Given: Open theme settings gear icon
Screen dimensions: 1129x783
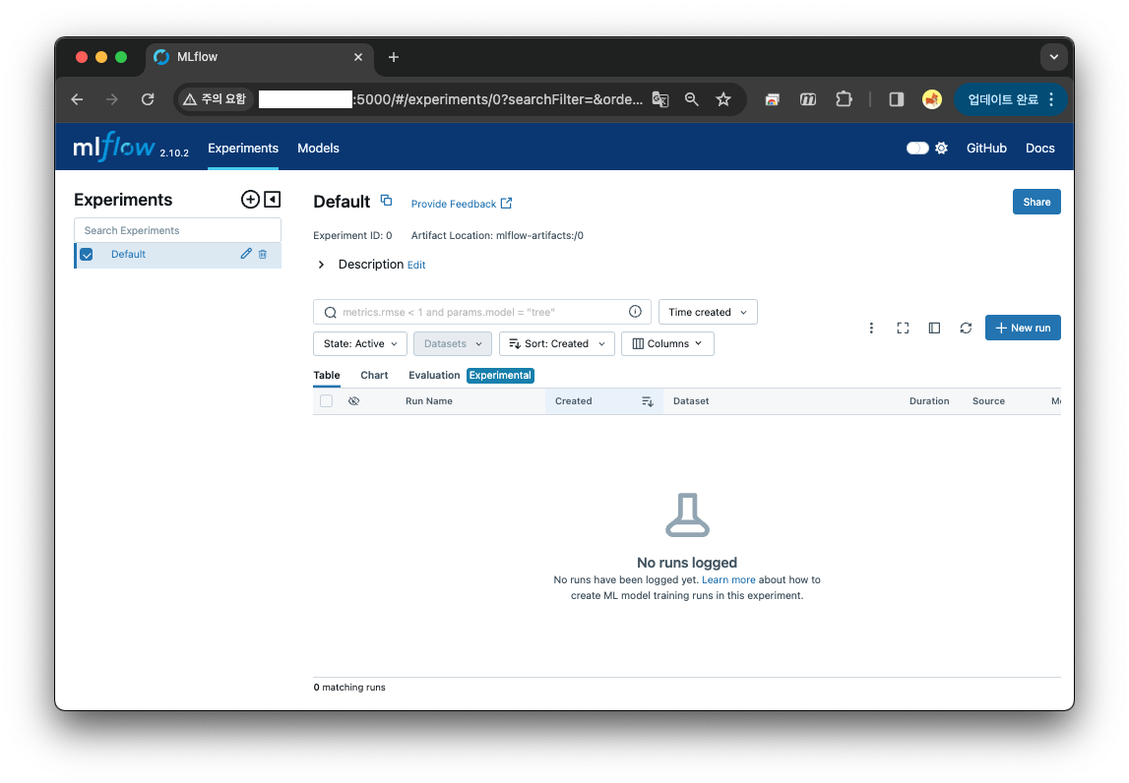Looking at the screenshot, I should (941, 149).
